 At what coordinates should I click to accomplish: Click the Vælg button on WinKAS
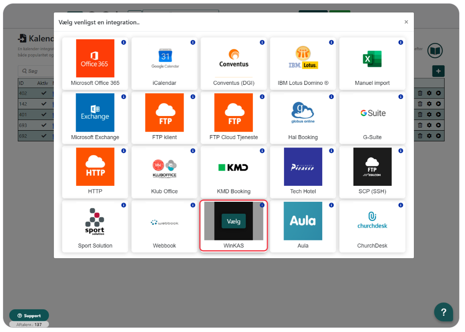click(234, 221)
